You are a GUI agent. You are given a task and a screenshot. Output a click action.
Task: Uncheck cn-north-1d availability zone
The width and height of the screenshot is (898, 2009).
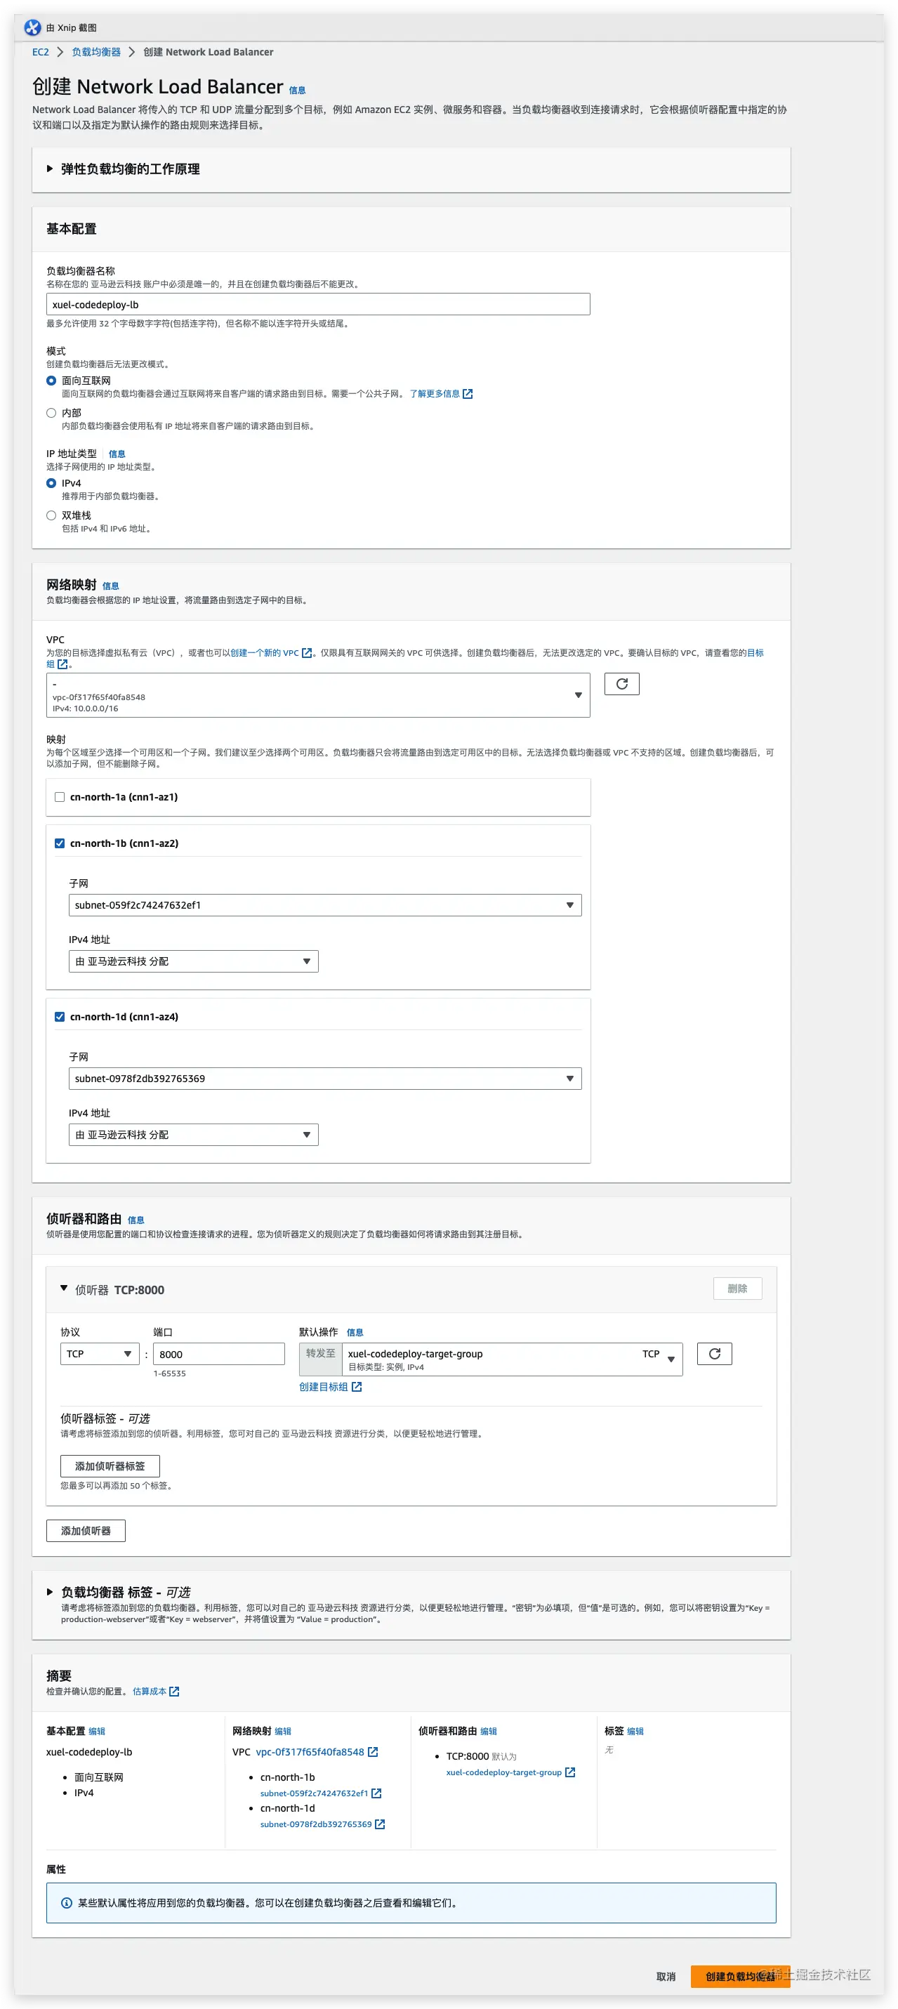pyautogui.click(x=60, y=1016)
